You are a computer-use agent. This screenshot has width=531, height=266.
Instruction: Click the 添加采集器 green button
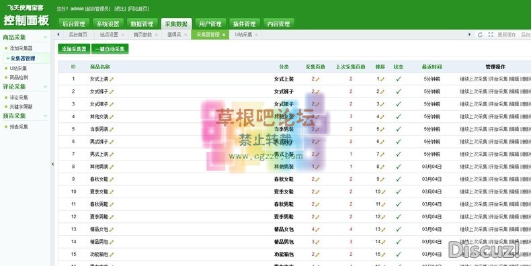[74, 49]
